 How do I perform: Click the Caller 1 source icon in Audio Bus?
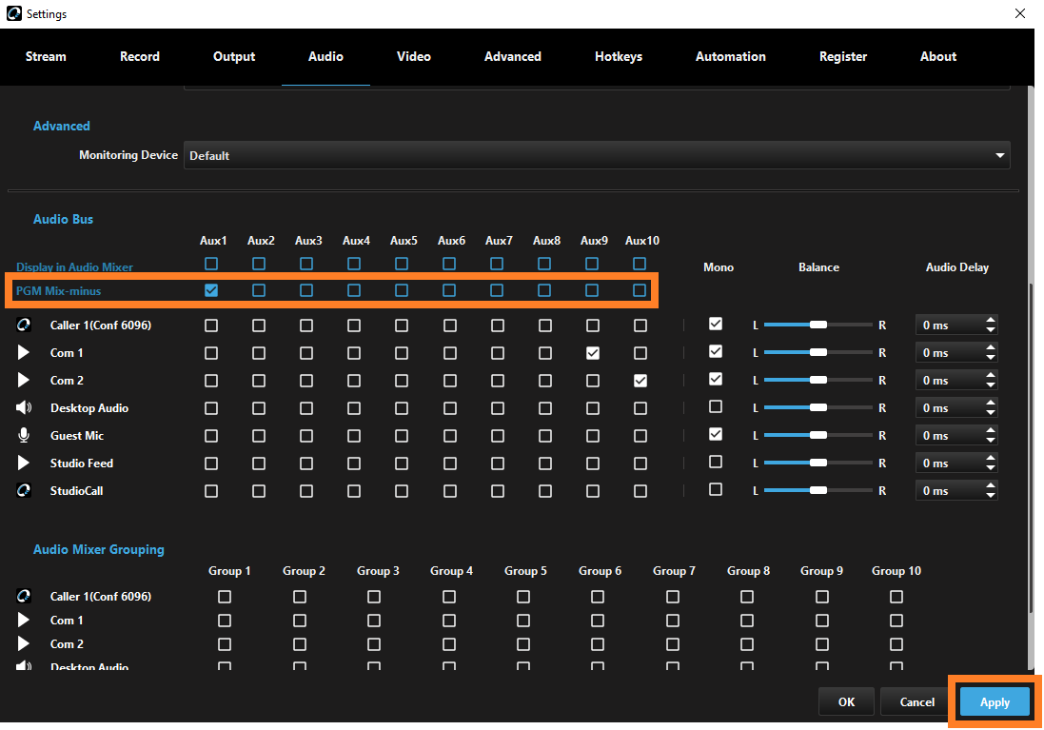coord(24,326)
